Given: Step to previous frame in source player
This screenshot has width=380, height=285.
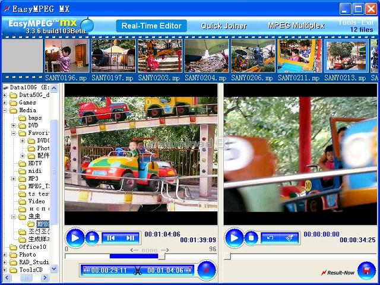Looking at the screenshot, I should [111, 238].
